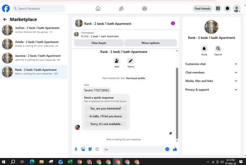This screenshot has width=246, height=165.
Task: Send quick reply 'Yes, are you interested?'
Action: [x=106, y=109]
